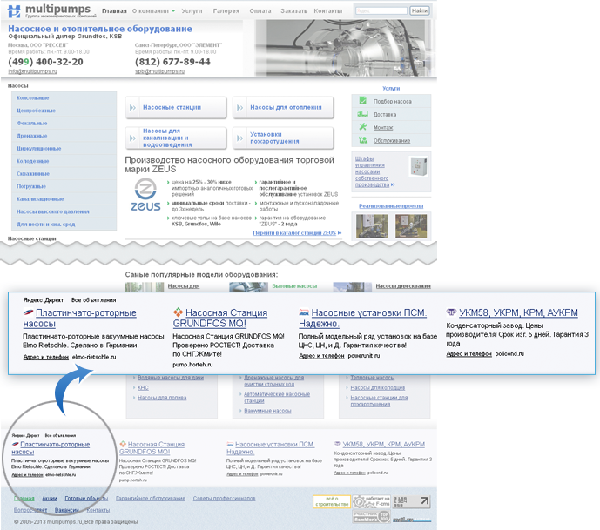Expand the 'О компании' dropdown arrow
Screen dimensions: 600x530
tap(173, 11)
